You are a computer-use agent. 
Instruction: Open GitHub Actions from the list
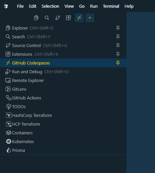pyautogui.click(x=63, y=98)
